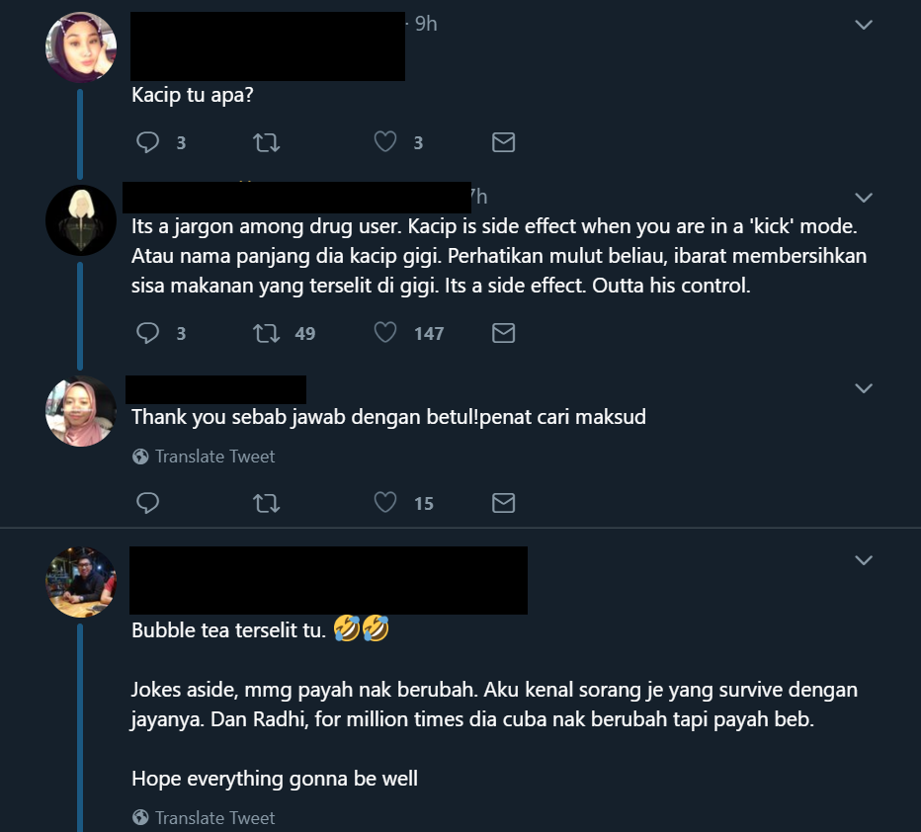921x832 pixels.
Task: Reply to the drug jargon explanation tweet
Action: 147,333
